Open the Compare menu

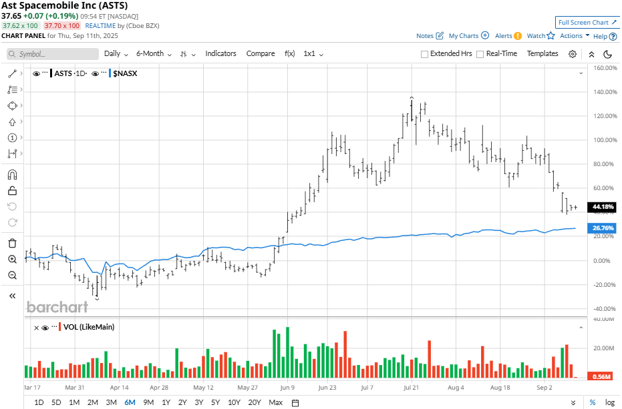pos(261,53)
